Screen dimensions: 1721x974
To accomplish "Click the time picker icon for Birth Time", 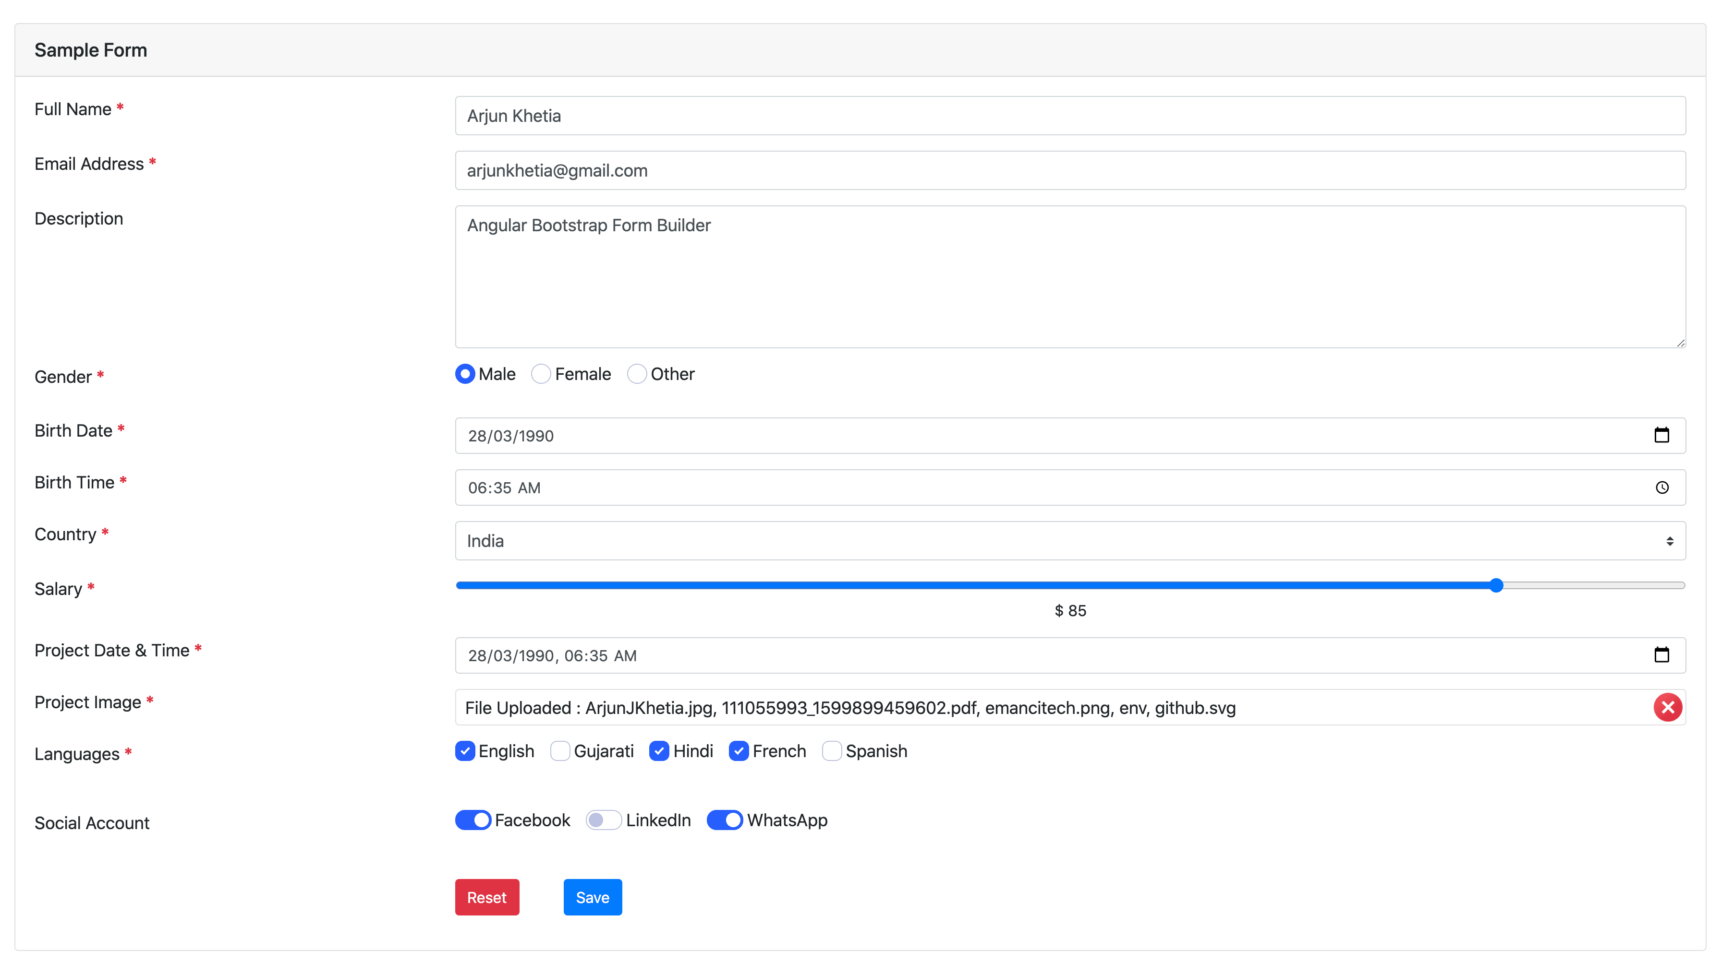I will click(1662, 487).
